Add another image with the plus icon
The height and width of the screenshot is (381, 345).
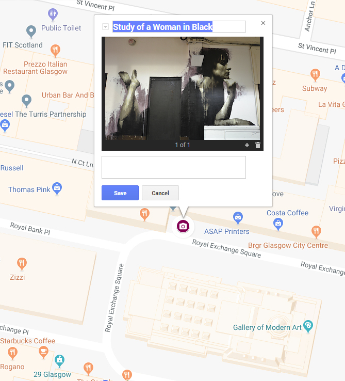(247, 145)
